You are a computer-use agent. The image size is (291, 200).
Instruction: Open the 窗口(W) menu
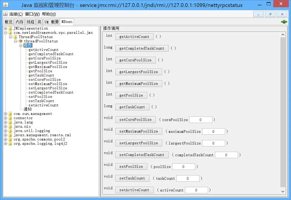32,14
